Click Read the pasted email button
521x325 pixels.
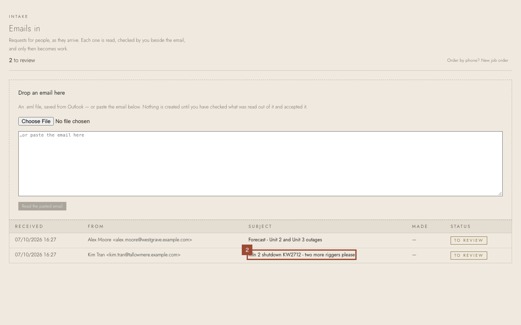click(42, 206)
